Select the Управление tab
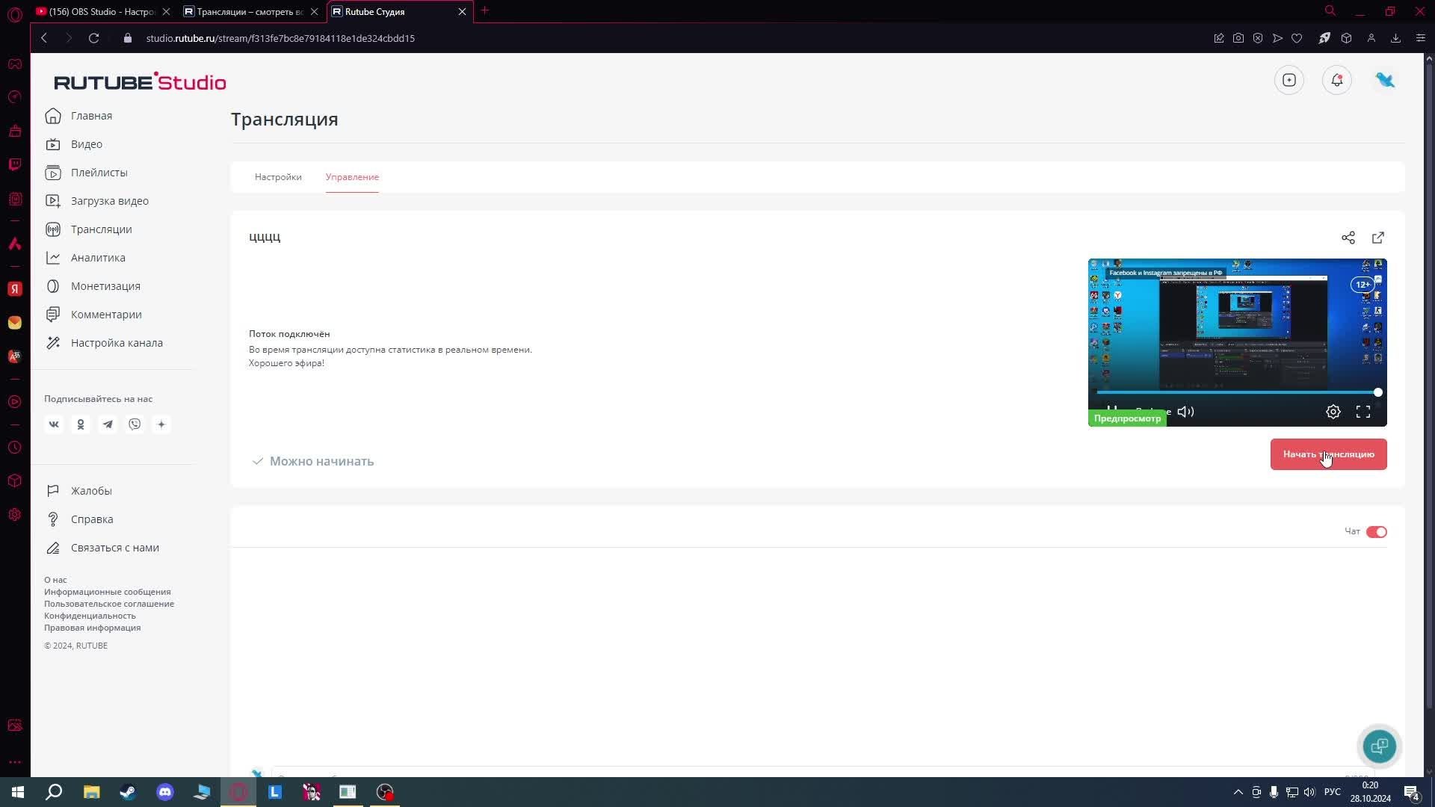The height and width of the screenshot is (807, 1435). coord(352,177)
